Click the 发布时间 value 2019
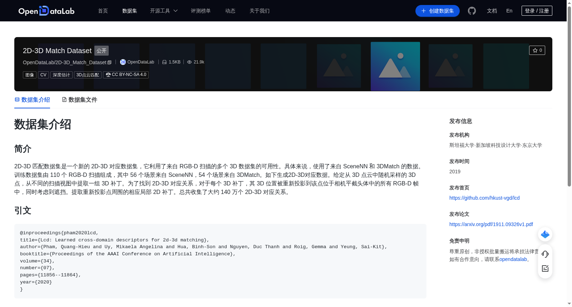 click(455, 172)
